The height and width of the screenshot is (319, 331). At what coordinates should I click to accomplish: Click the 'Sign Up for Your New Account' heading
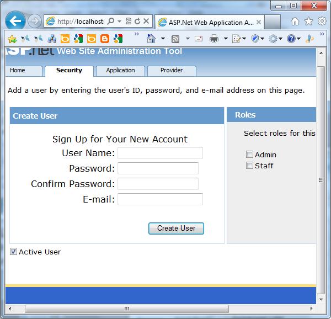(120, 139)
